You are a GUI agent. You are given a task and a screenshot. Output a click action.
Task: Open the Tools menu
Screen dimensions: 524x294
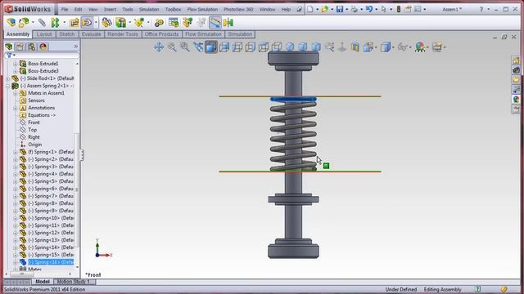point(128,9)
